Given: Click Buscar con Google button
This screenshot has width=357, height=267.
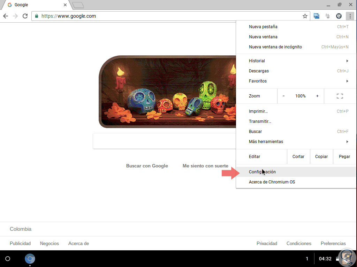Looking at the screenshot, I should point(147,166).
